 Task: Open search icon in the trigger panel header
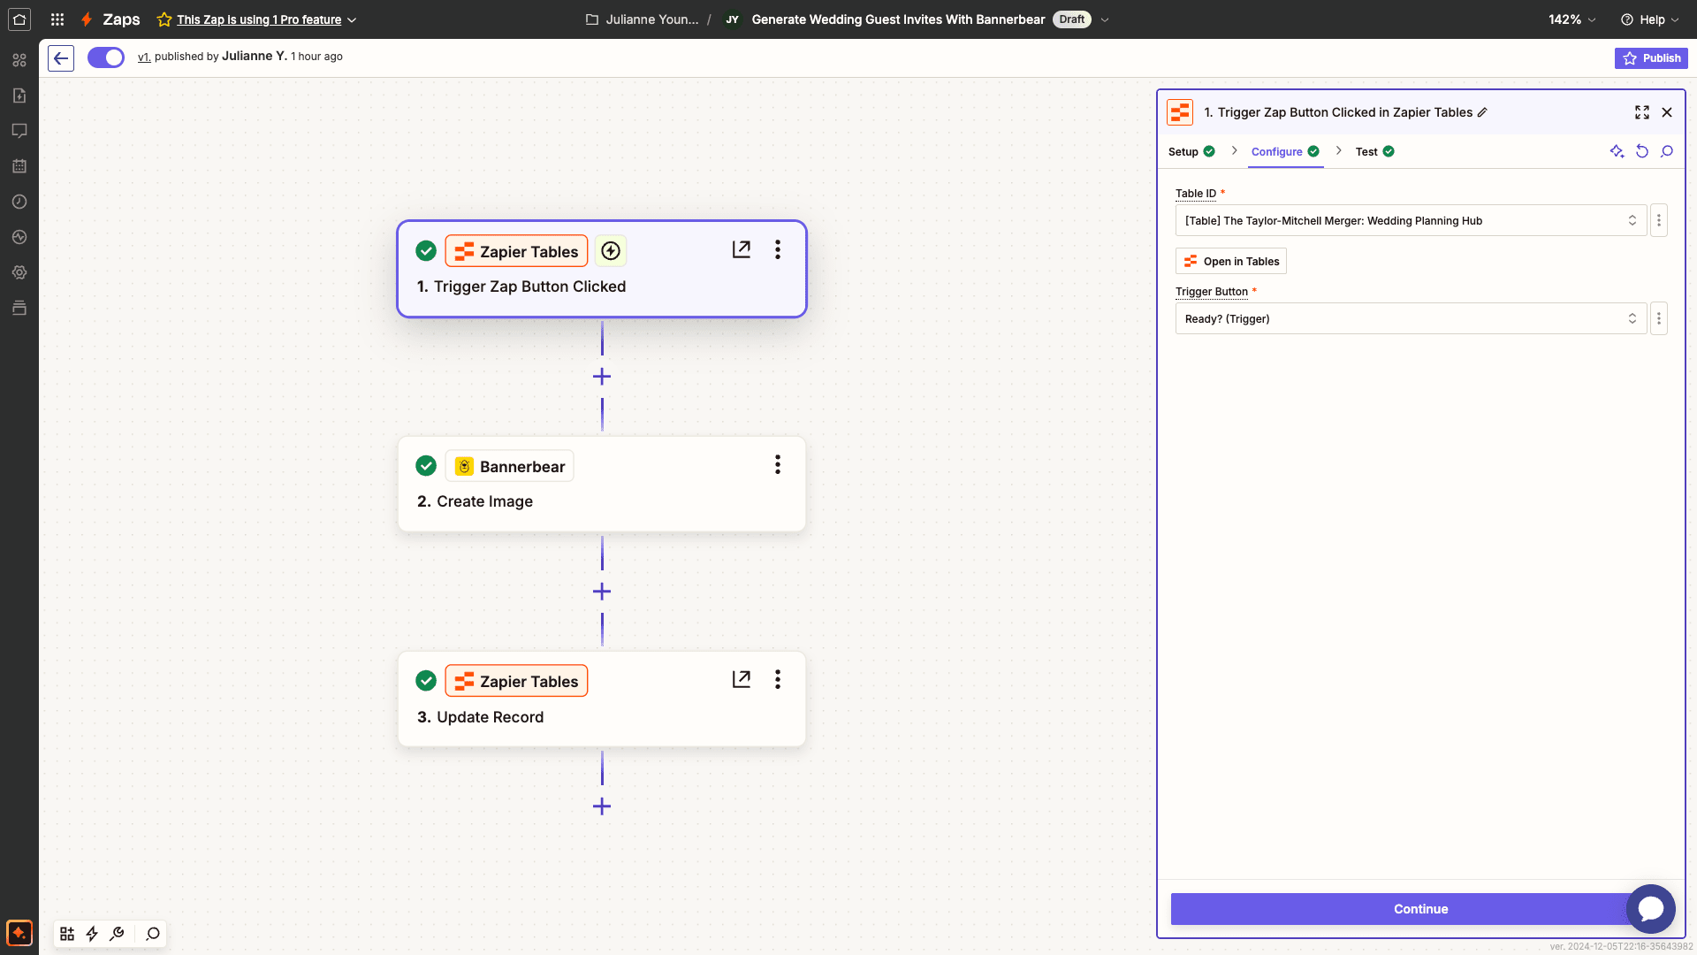(1668, 151)
